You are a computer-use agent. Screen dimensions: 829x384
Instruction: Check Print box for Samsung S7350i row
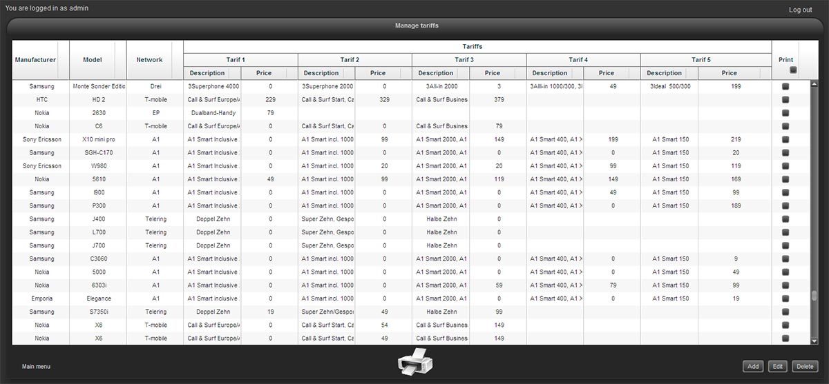pos(785,312)
